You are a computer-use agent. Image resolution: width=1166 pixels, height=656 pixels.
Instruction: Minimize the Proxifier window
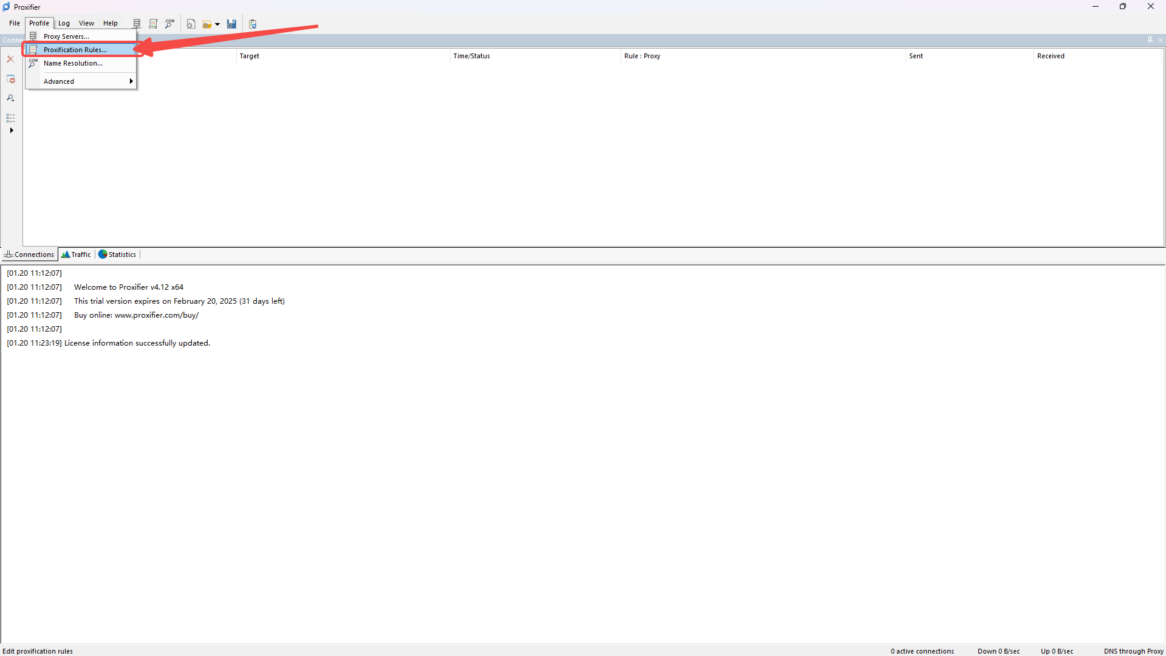point(1096,7)
